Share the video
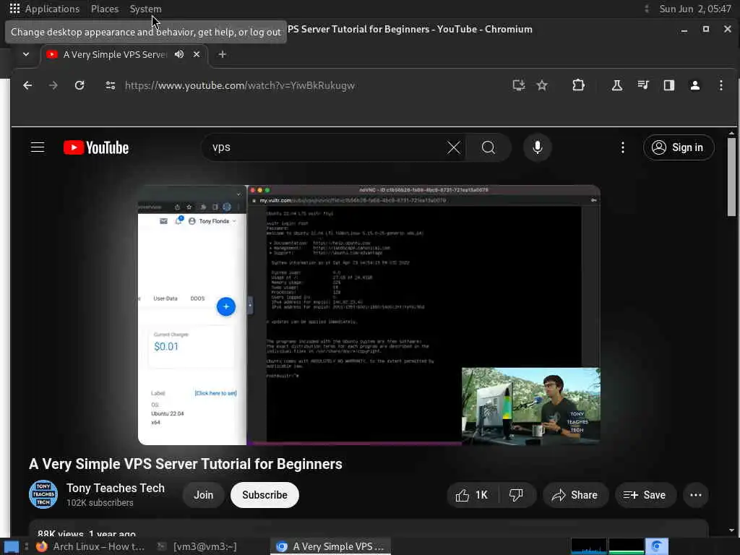Screen dimensions: 740x555 [x=575, y=495]
